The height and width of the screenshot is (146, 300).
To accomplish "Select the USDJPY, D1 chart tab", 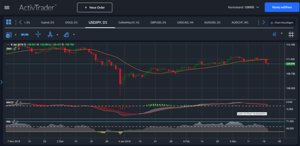I will click(x=98, y=22).
